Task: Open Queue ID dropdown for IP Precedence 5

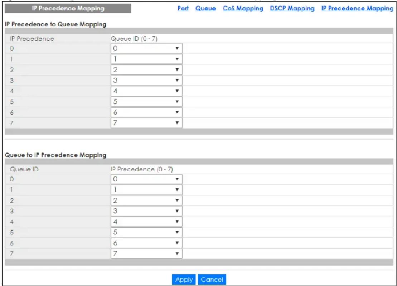Action: [x=146, y=102]
